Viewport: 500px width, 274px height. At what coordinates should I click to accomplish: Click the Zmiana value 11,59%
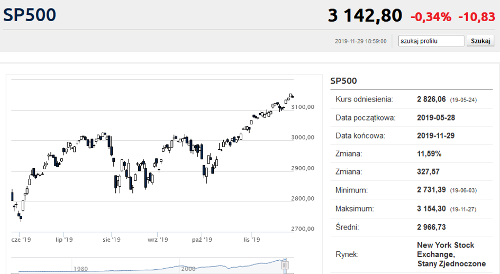point(429,154)
